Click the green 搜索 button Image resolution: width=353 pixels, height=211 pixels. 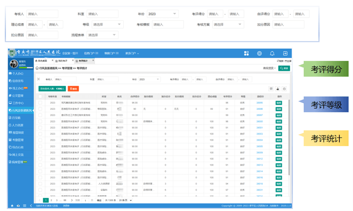tap(284, 68)
